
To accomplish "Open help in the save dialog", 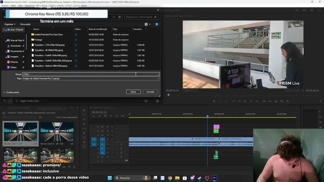I will click(157, 24).
